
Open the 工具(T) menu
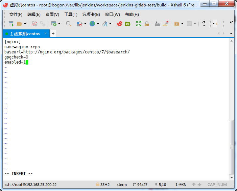(71, 15)
